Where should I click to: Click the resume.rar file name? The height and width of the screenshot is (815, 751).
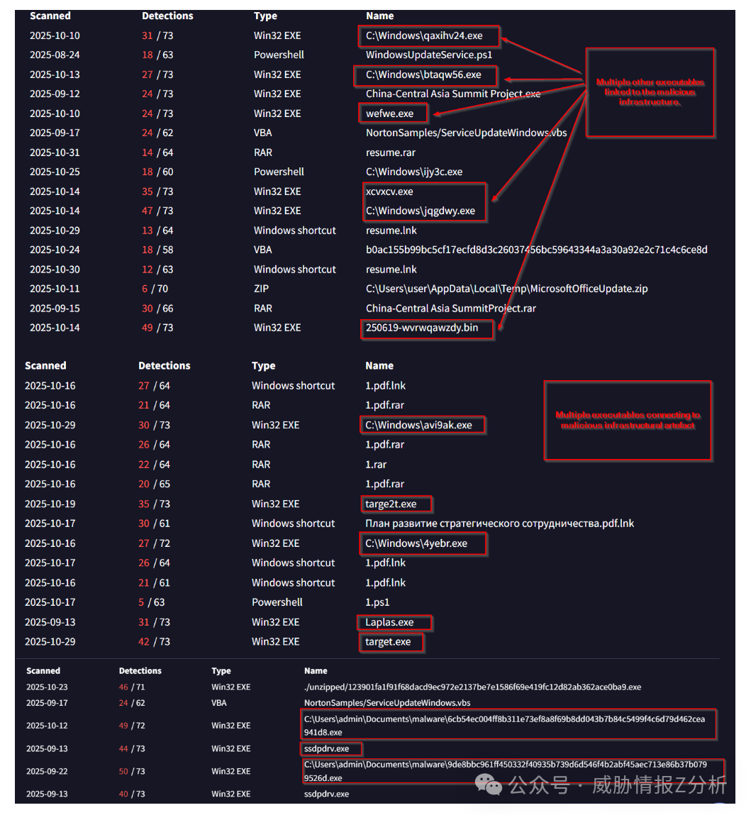click(391, 153)
